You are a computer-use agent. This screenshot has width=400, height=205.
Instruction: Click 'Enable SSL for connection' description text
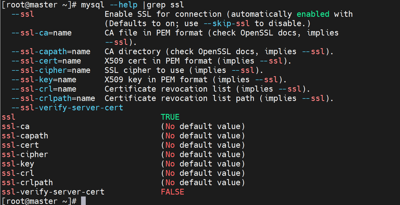click(x=163, y=14)
